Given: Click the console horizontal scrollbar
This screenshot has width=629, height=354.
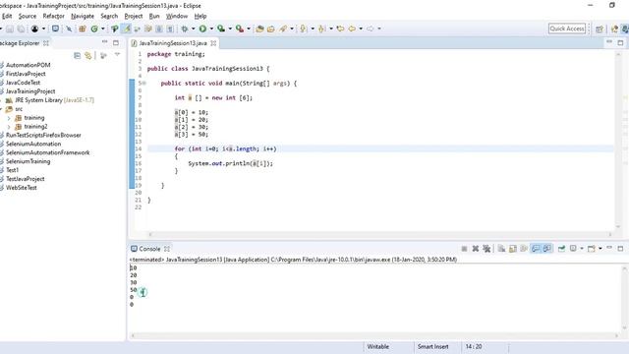Looking at the screenshot, I should tap(374, 335).
